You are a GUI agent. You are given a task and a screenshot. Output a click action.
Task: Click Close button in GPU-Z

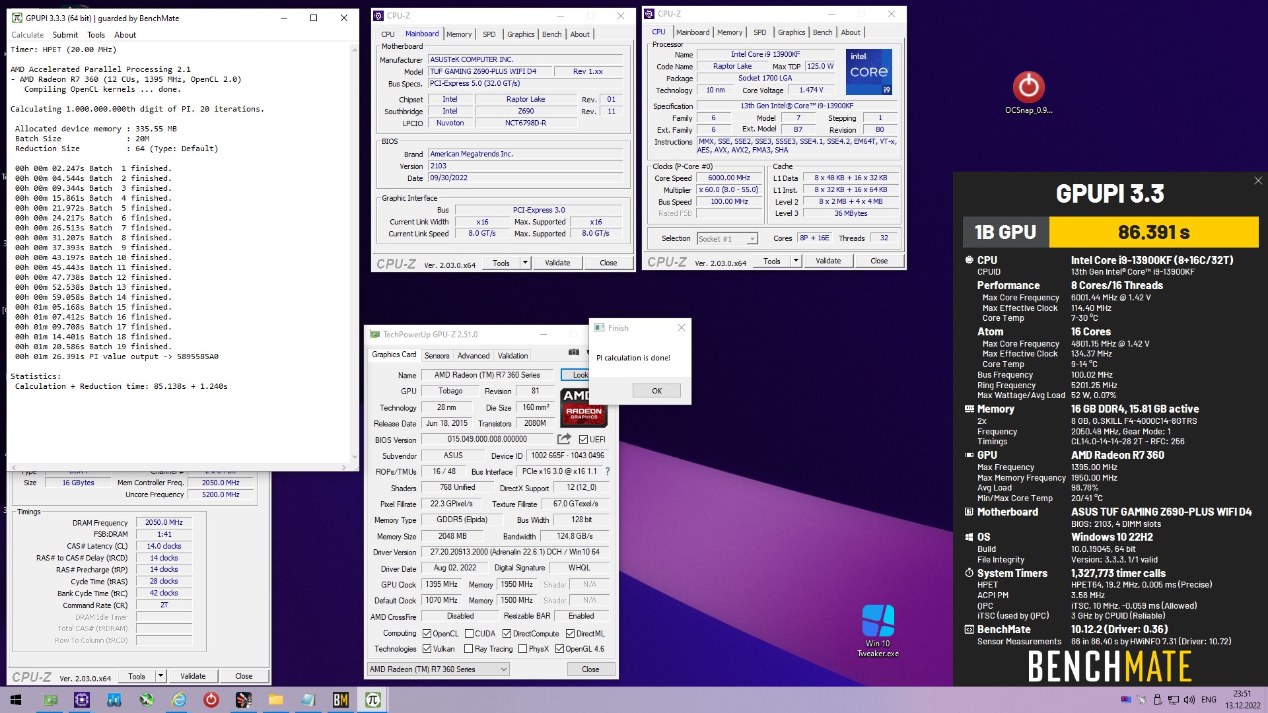590,669
